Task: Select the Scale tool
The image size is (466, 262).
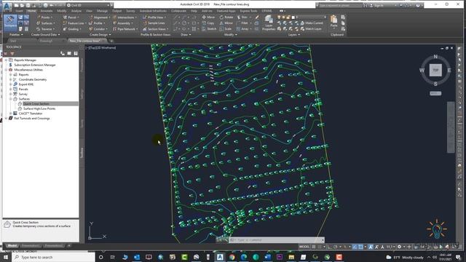Action: [x=226, y=29]
